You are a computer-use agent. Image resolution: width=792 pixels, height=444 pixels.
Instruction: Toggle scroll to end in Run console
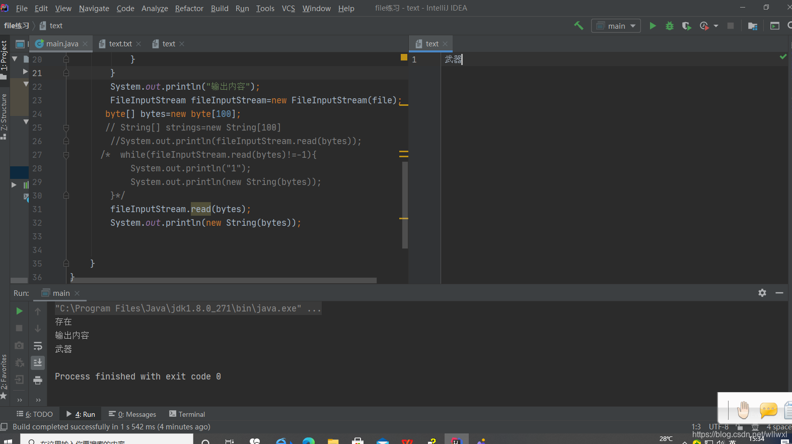38,363
